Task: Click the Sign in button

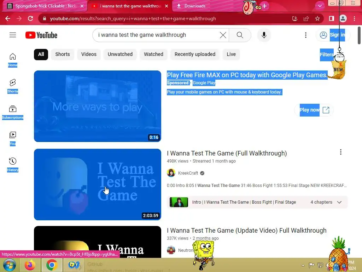Action: 333,35
